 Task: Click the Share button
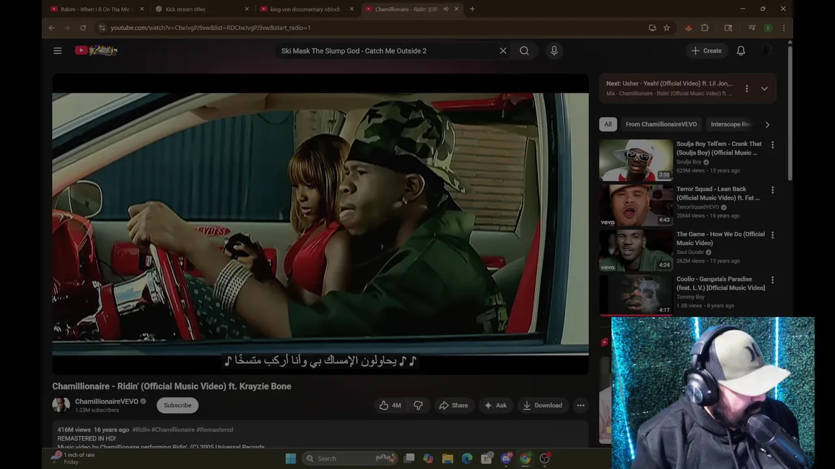point(453,405)
